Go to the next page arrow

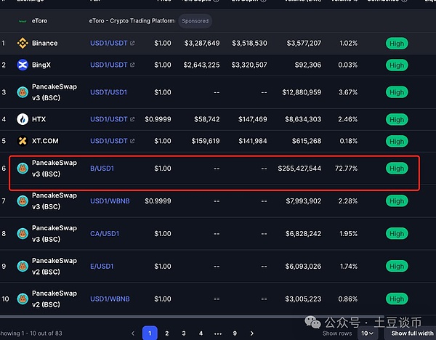[x=252, y=333]
